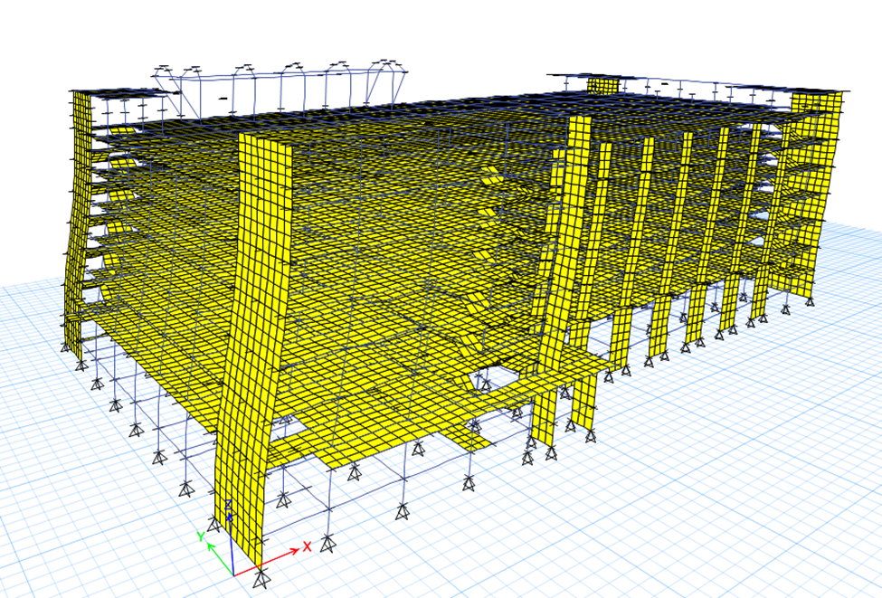This screenshot has width=882, height=598.
Task: Select the origin point of the global axes
Action: tap(233, 574)
